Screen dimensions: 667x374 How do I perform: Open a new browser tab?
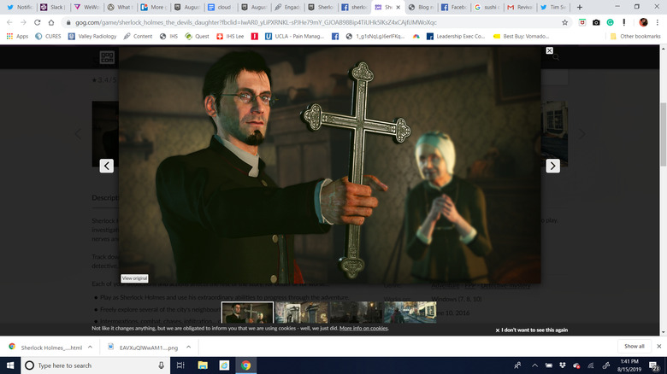pos(579,7)
